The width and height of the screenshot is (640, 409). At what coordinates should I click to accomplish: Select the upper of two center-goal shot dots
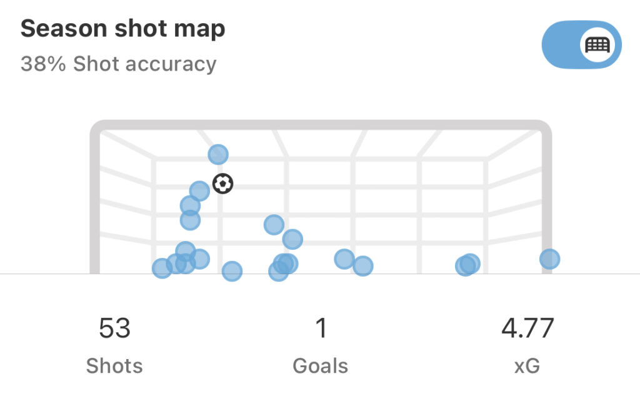(x=274, y=225)
